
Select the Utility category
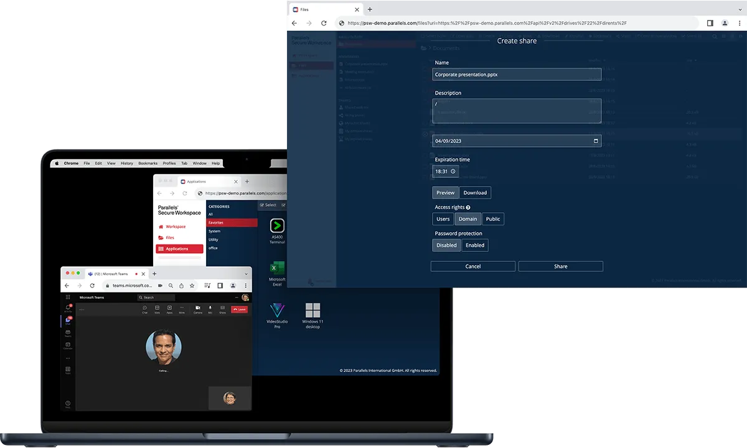coord(214,240)
